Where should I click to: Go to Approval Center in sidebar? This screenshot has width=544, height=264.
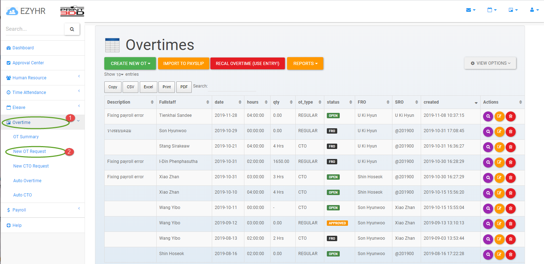[28, 63]
